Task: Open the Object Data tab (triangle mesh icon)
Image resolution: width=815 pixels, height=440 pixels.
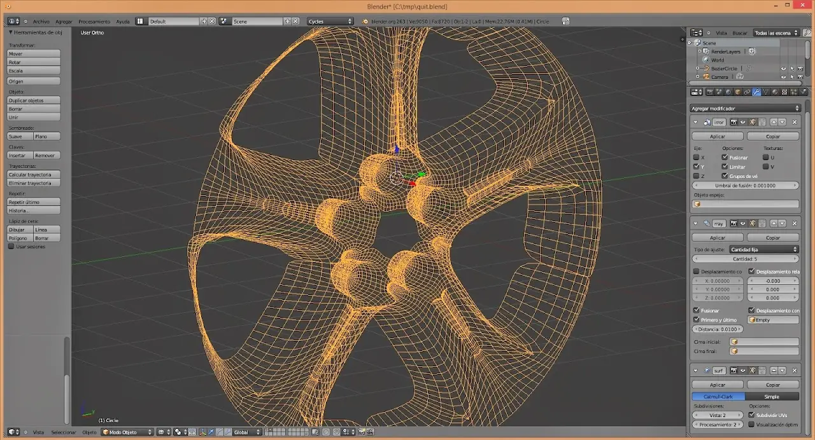Action: [765, 92]
